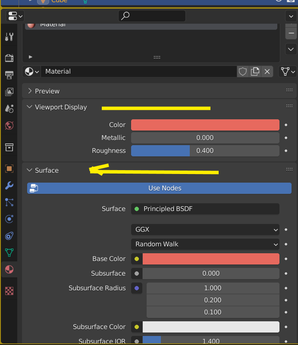The width and height of the screenshot is (298, 345).
Task: Expand the Preview panel
Action: 47,91
